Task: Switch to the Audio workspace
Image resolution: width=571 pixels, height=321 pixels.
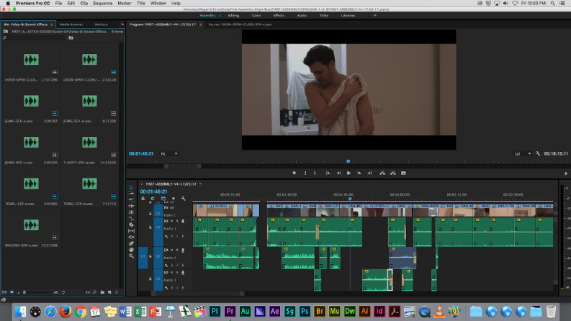Action: tap(302, 16)
